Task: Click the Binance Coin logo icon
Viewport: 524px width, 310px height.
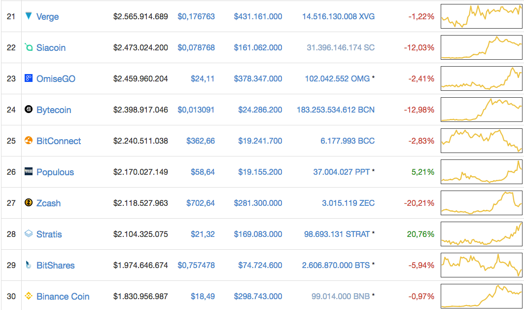Action: pyautogui.click(x=29, y=296)
